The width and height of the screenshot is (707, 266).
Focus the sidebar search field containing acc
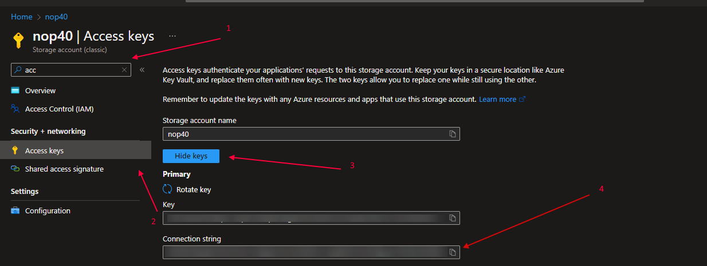click(x=71, y=70)
